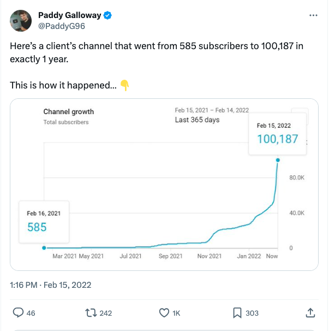Open the @PaddyG96 handle link
Screen dimensions: 329x331
pyautogui.click(x=62, y=26)
